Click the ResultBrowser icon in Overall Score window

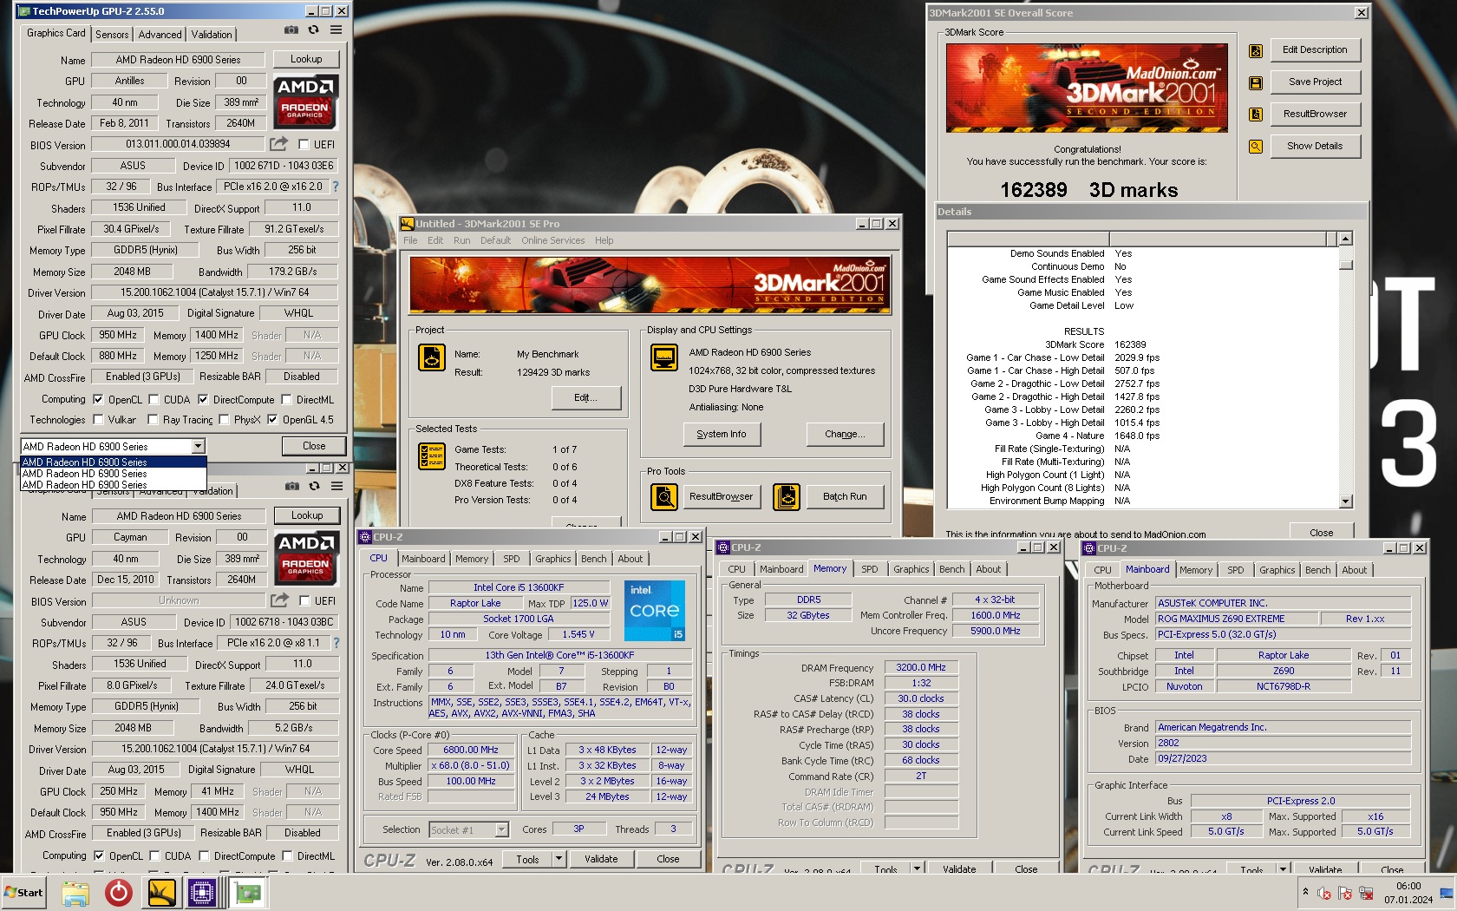pos(1255,115)
